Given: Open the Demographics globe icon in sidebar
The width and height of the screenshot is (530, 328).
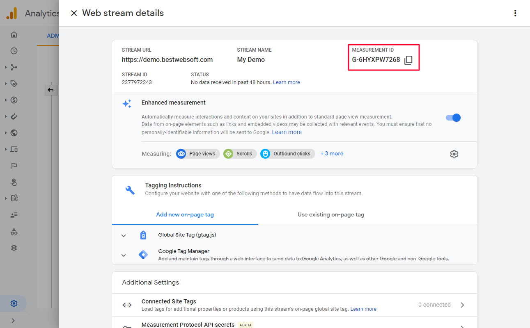Looking at the screenshot, I should [x=14, y=133].
